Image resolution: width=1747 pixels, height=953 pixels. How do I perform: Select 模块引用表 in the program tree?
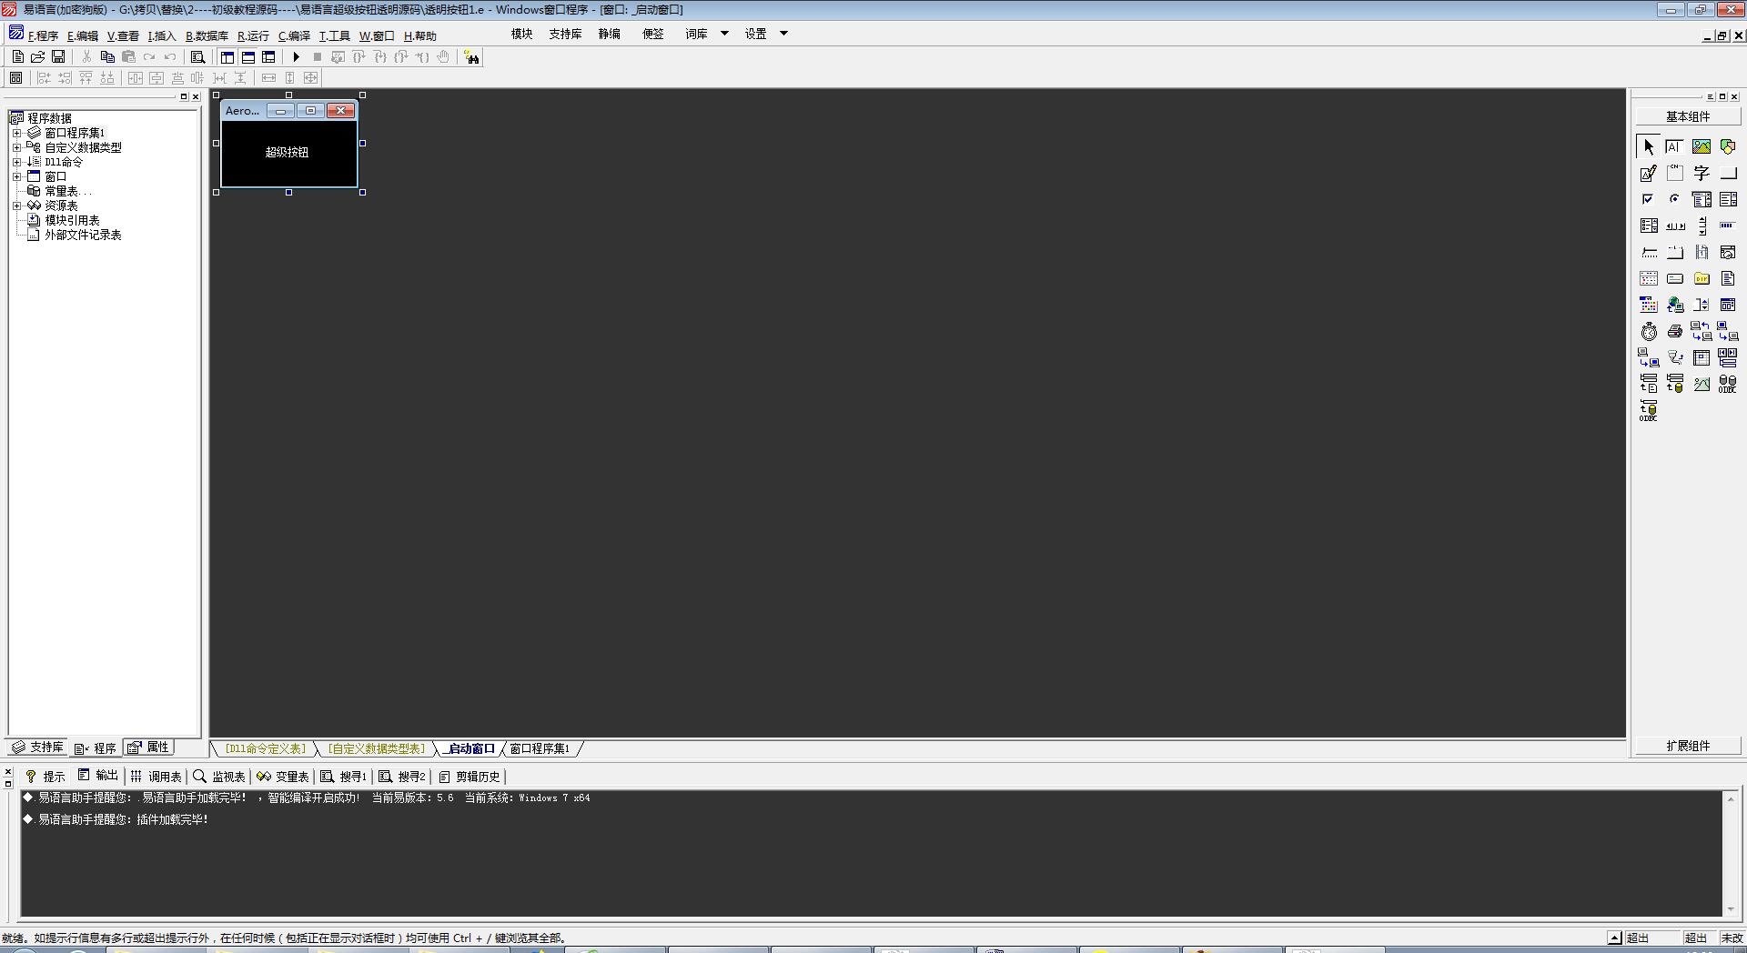tap(72, 220)
